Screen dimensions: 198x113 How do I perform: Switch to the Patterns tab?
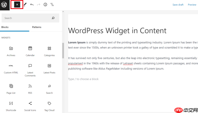(37, 27)
